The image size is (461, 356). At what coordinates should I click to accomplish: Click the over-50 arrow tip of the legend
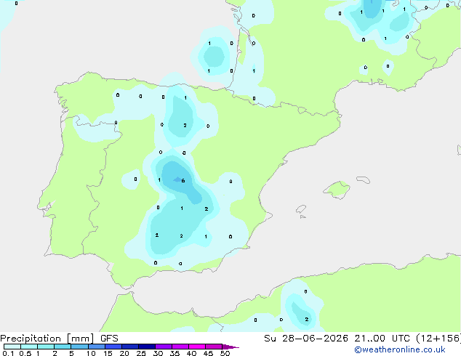pyautogui.click(x=230, y=347)
